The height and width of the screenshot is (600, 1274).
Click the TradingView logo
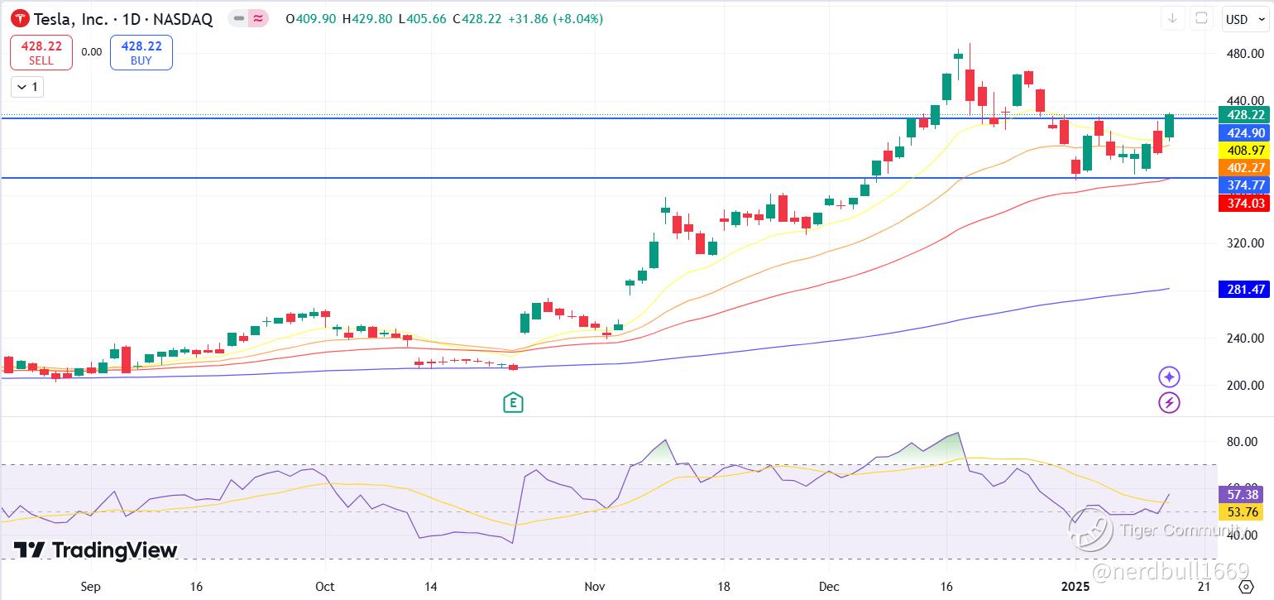(95, 550)
